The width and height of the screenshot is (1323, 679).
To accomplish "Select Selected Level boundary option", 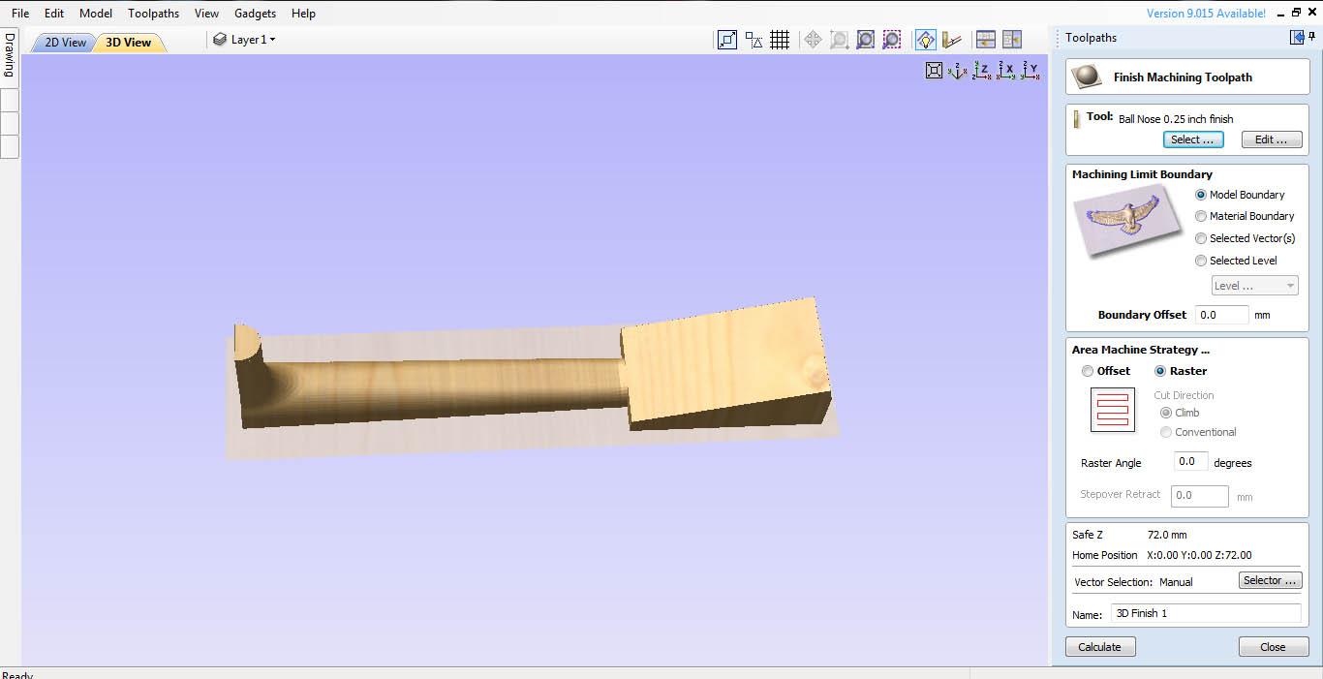I will 1237,261.
